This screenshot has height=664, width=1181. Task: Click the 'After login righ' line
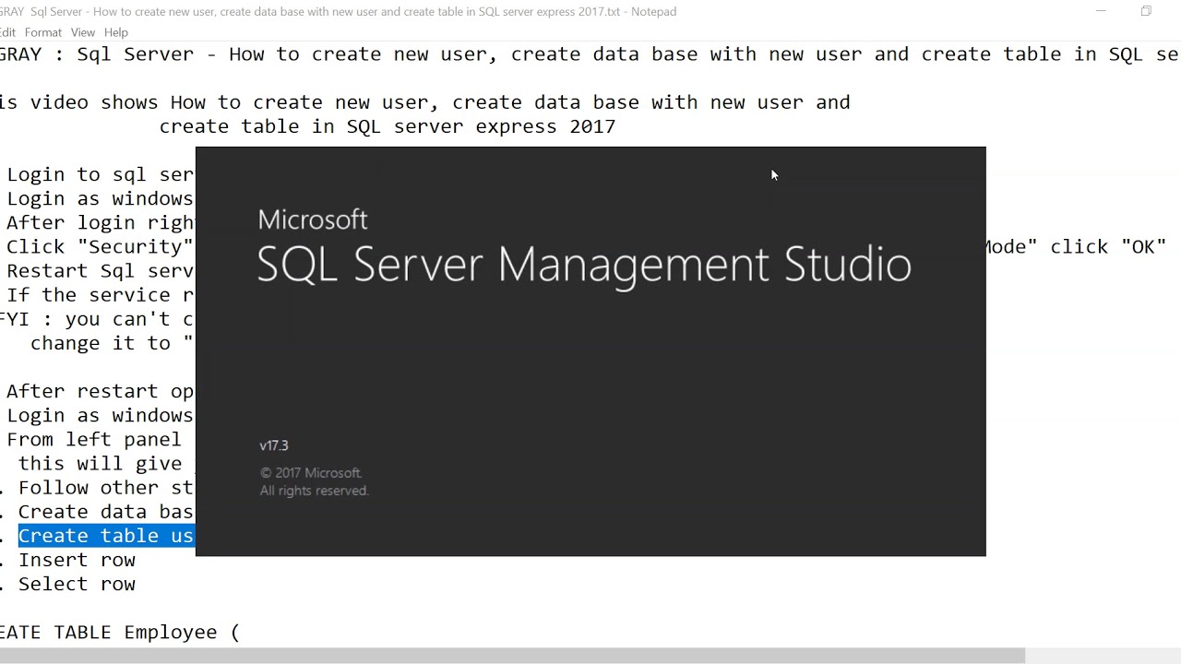pos(101,222)
